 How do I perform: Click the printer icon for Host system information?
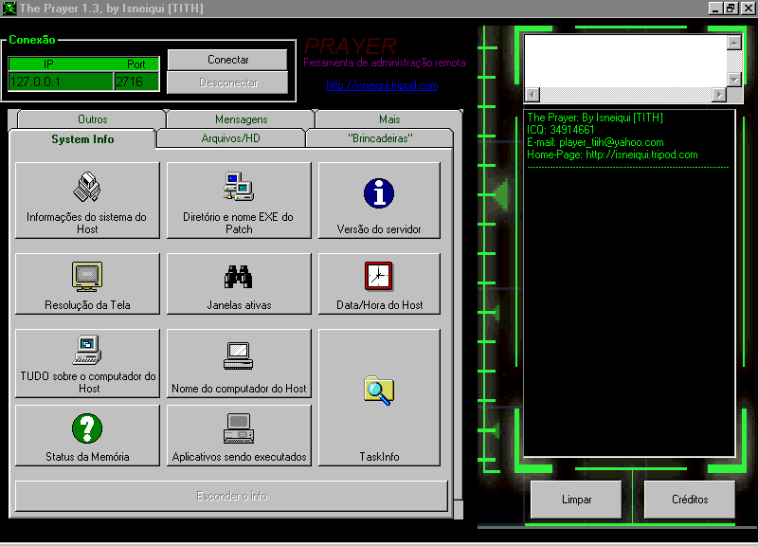87,189
